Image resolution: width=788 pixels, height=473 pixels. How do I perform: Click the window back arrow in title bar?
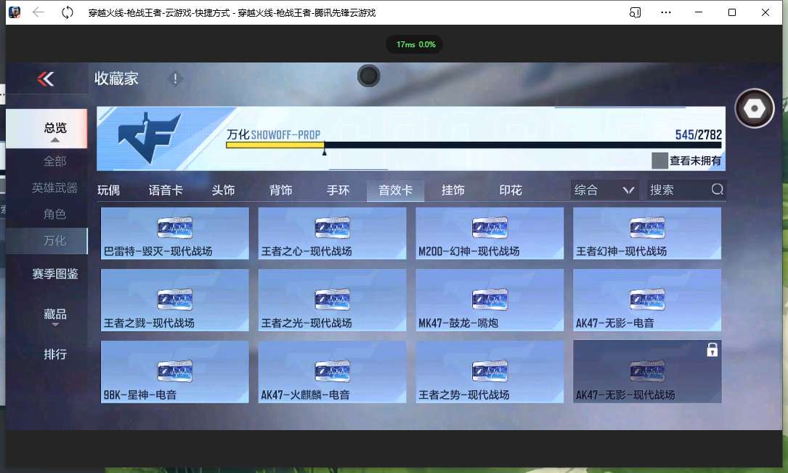(38, 12)
